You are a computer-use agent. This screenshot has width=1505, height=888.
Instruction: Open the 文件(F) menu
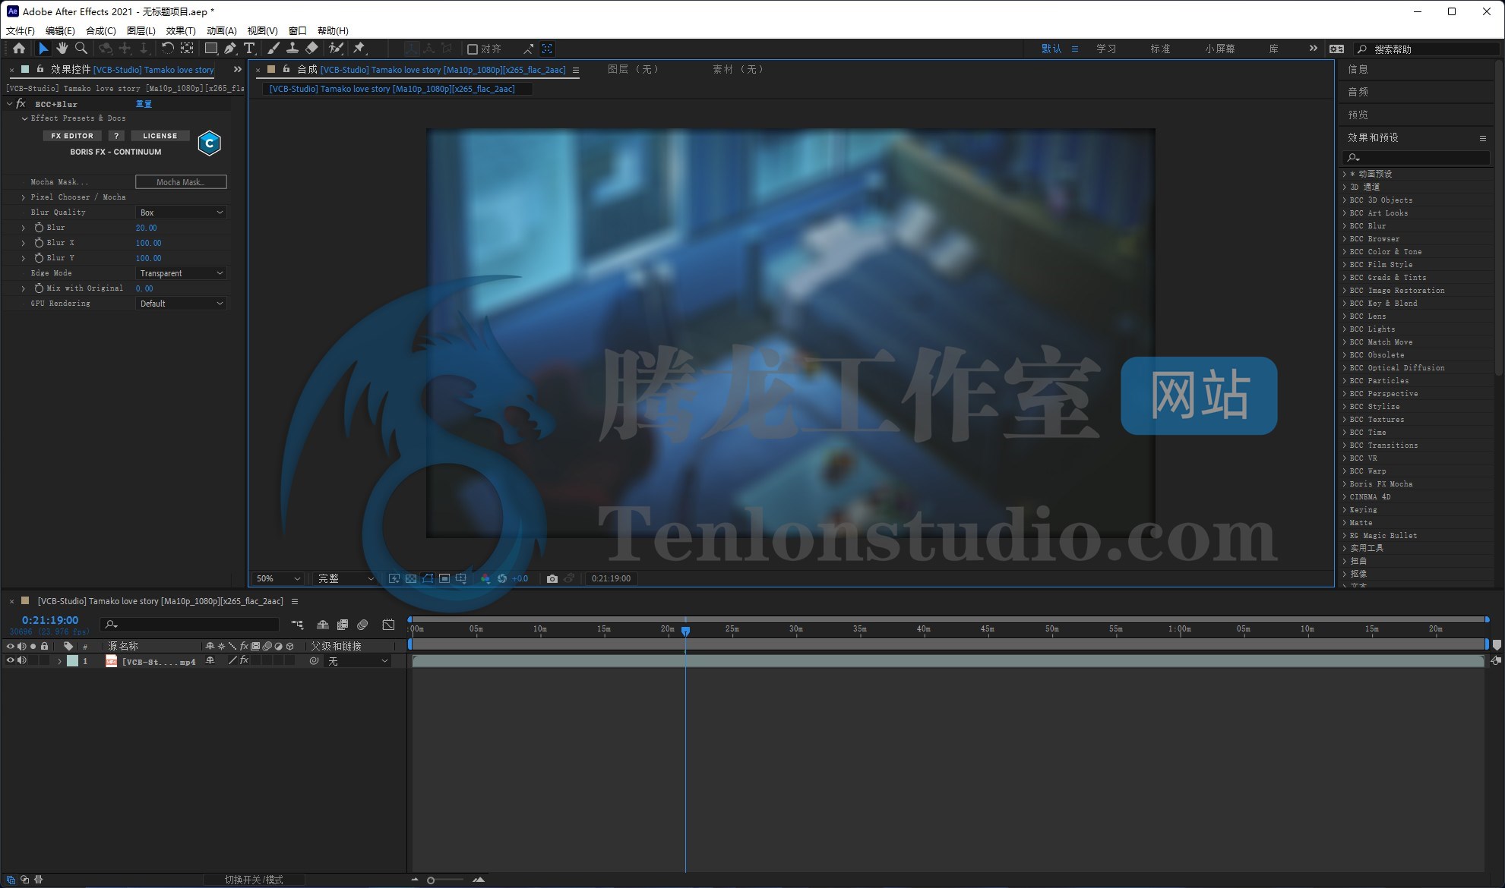[21, 30]
